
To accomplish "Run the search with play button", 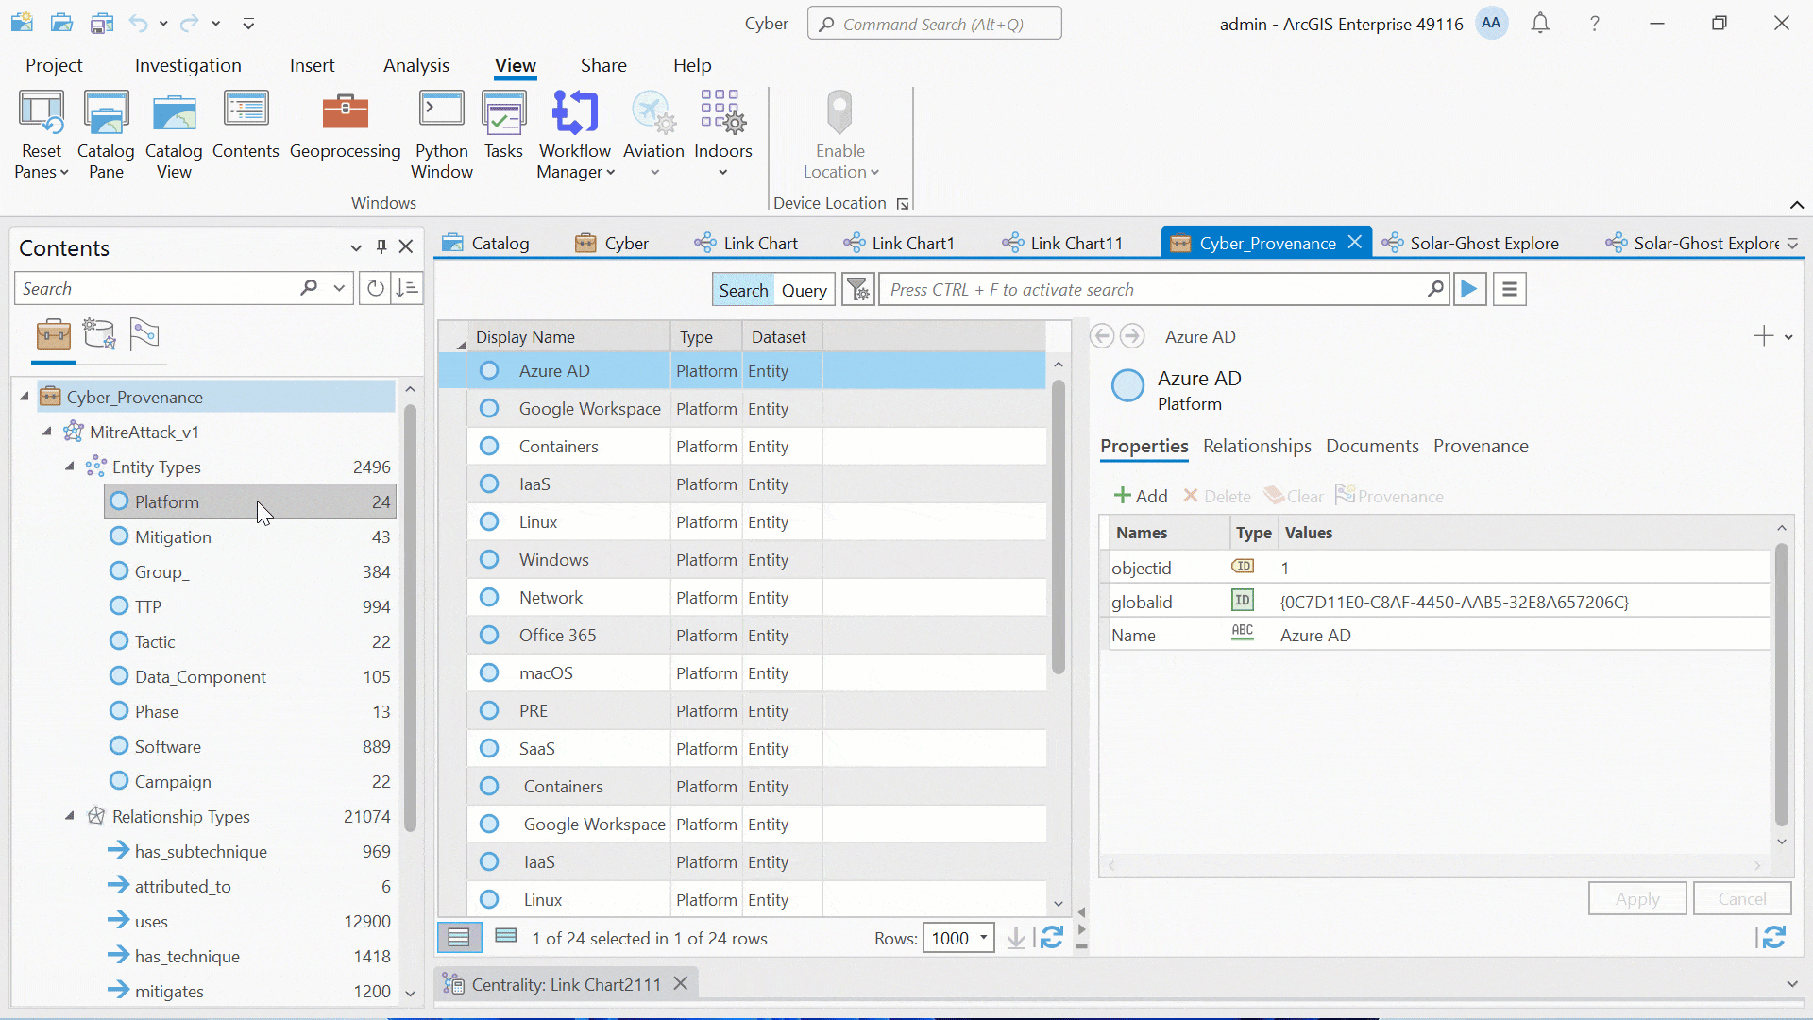I will (x=1468, y=290).
